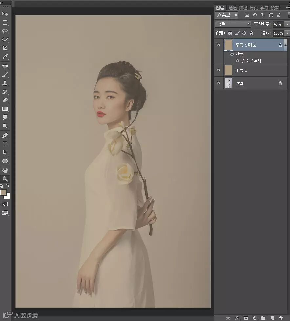Switch to the 段落 tab

(275, 8)
